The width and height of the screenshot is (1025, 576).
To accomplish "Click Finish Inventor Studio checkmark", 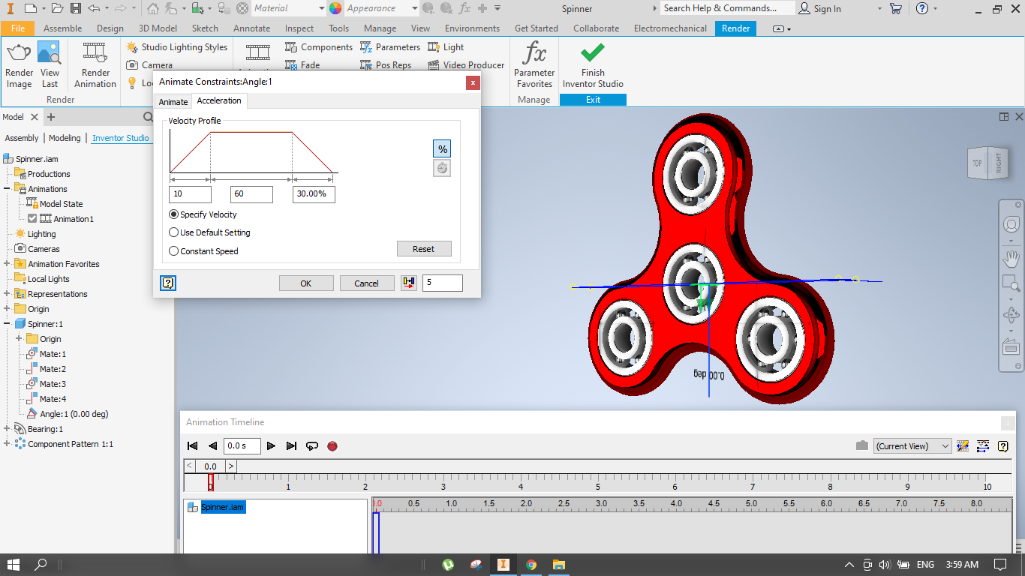I will coord(593,53).
